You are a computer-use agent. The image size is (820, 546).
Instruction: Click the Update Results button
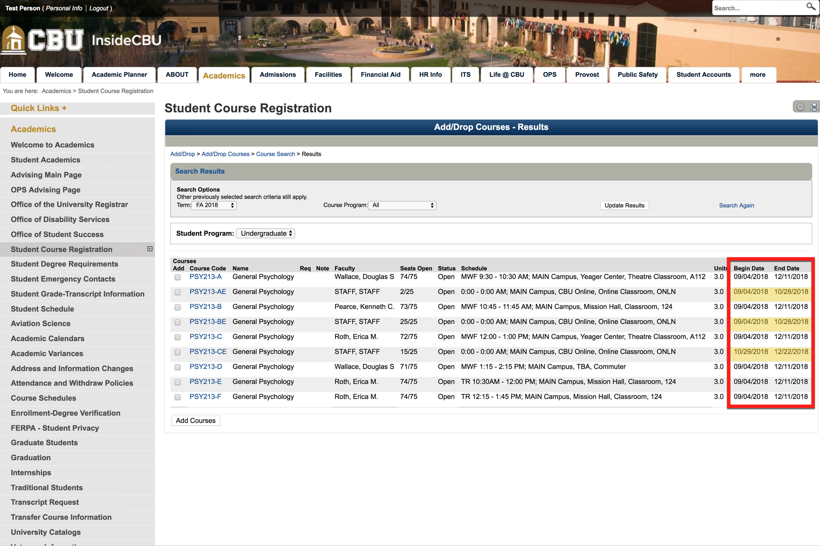624,205
